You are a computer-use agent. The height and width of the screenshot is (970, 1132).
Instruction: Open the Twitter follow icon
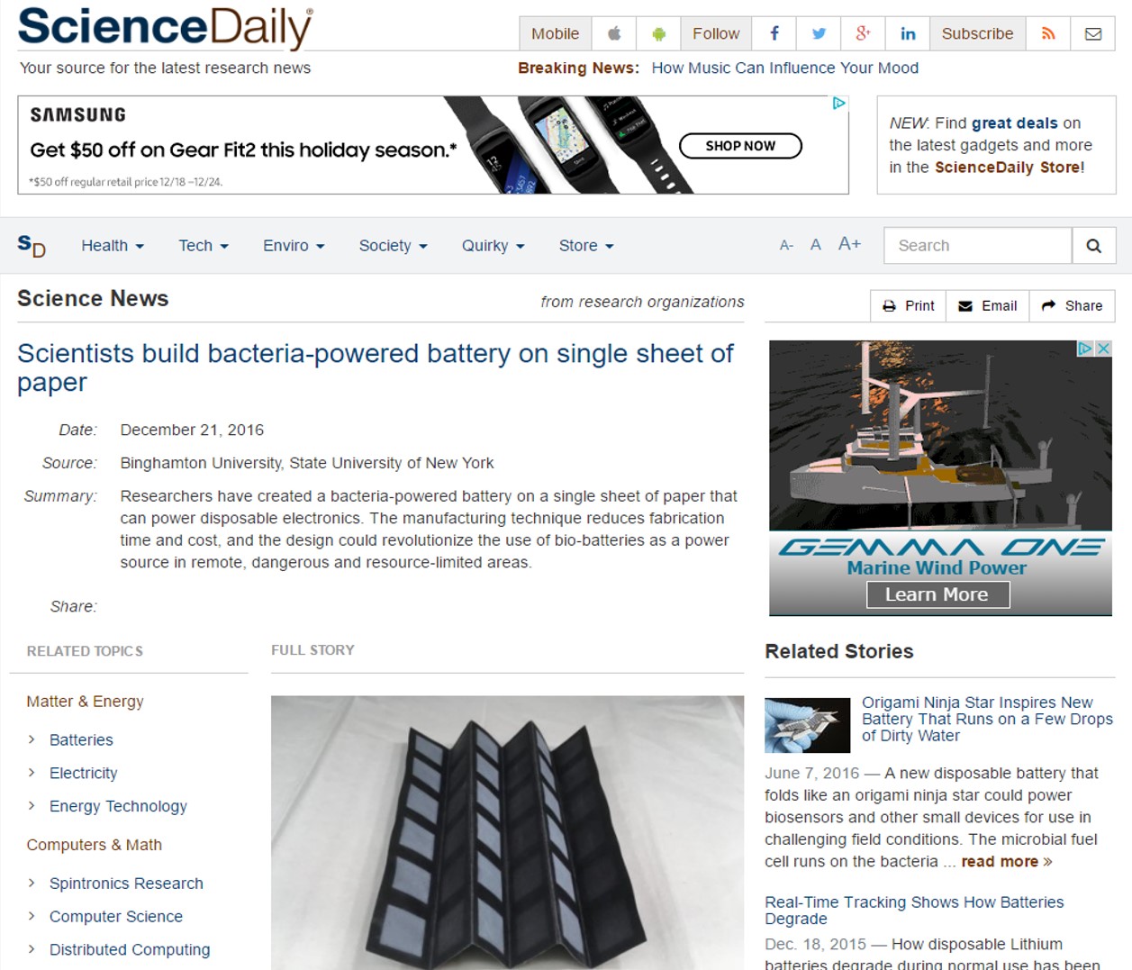point(819,34)
